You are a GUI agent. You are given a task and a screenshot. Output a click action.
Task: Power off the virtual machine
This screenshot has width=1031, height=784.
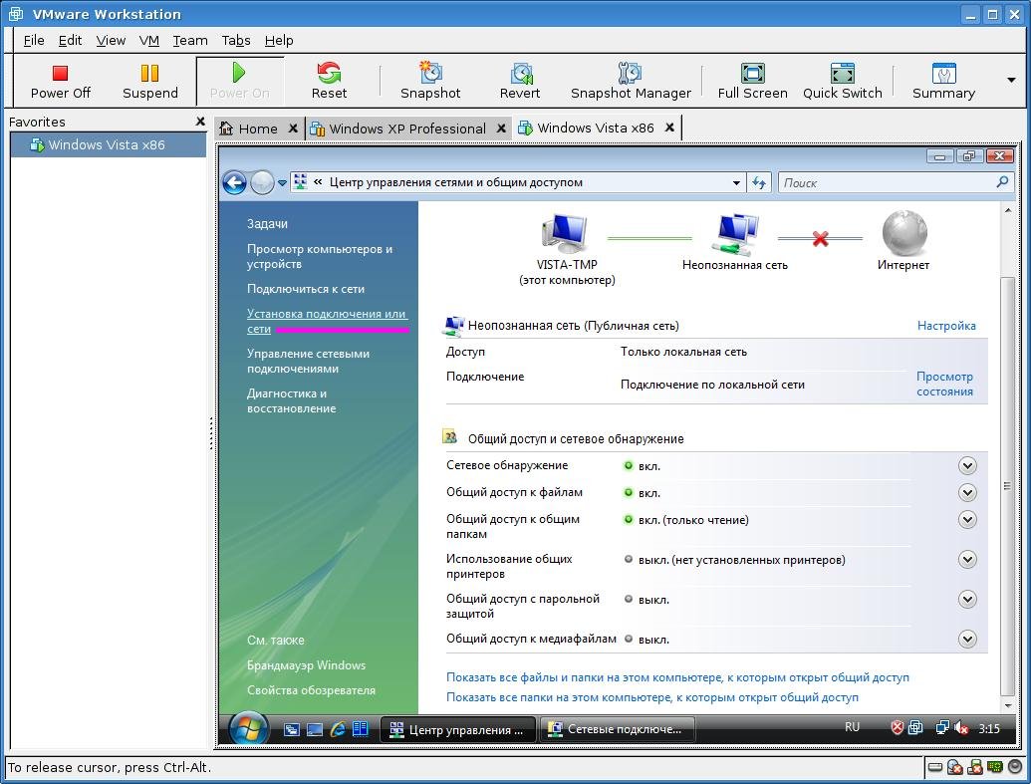(61, 82)
